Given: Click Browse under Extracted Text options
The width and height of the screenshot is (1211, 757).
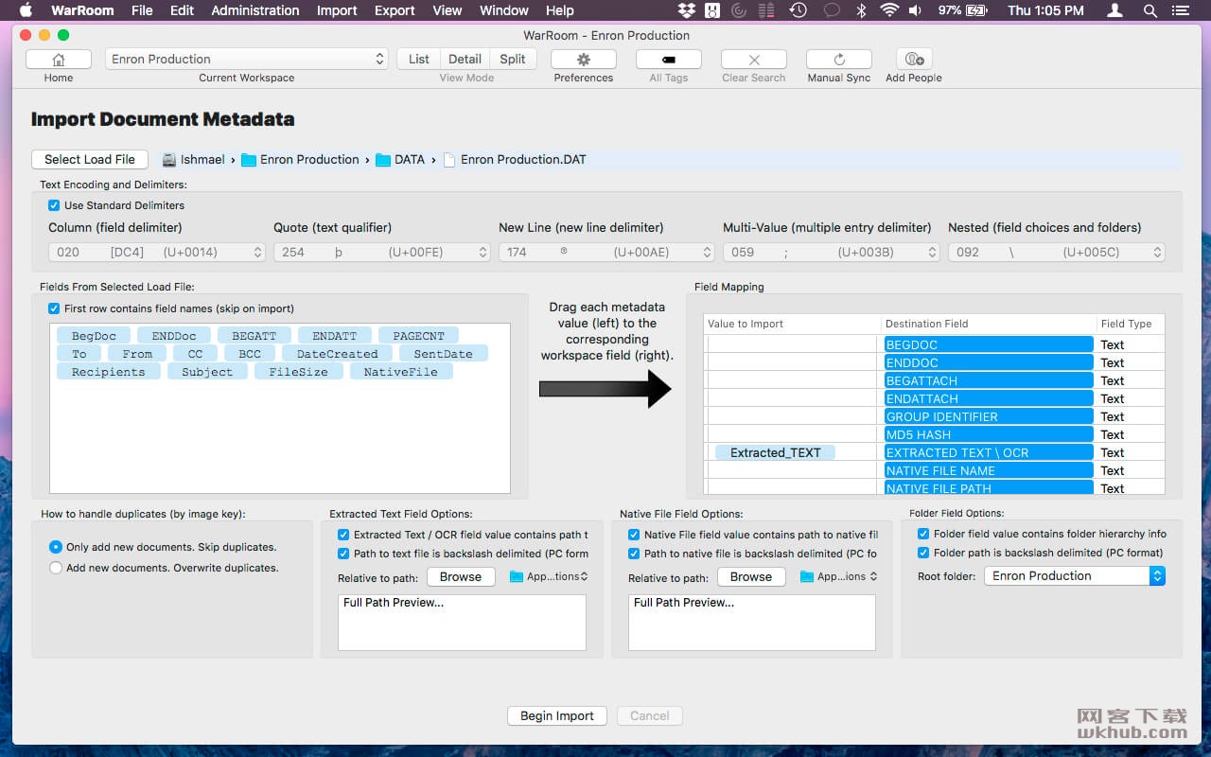Looking at the screenshot, I should (x=461, y=576).
